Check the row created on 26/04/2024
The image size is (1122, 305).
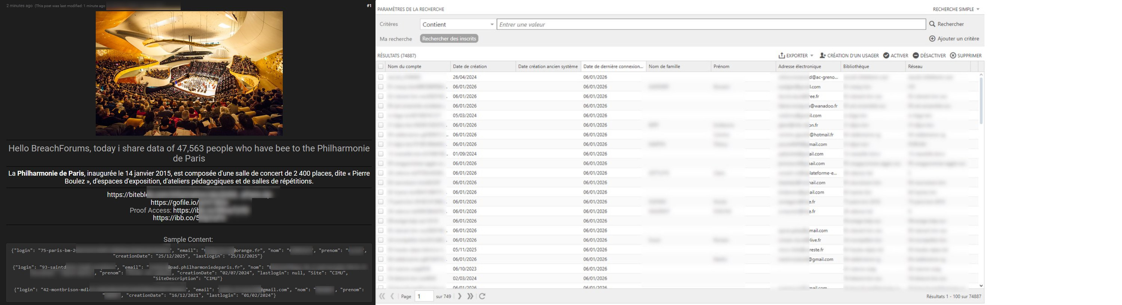click(381, 77)
